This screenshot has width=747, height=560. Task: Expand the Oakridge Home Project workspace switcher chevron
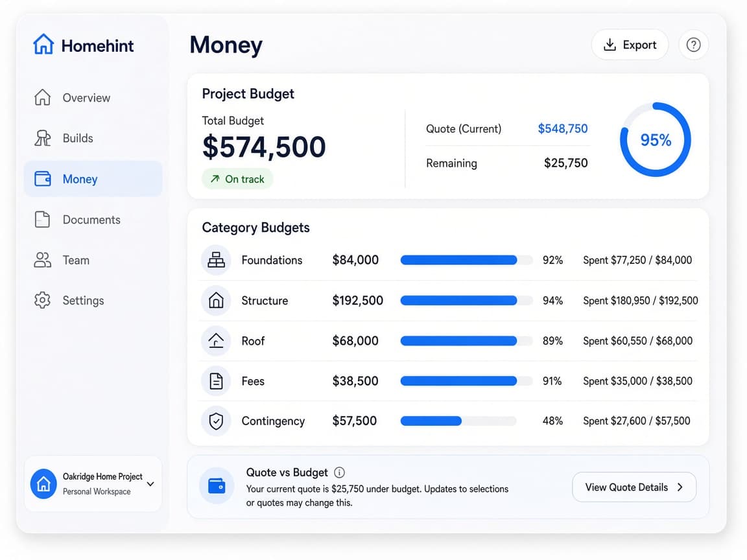point(150,484)
